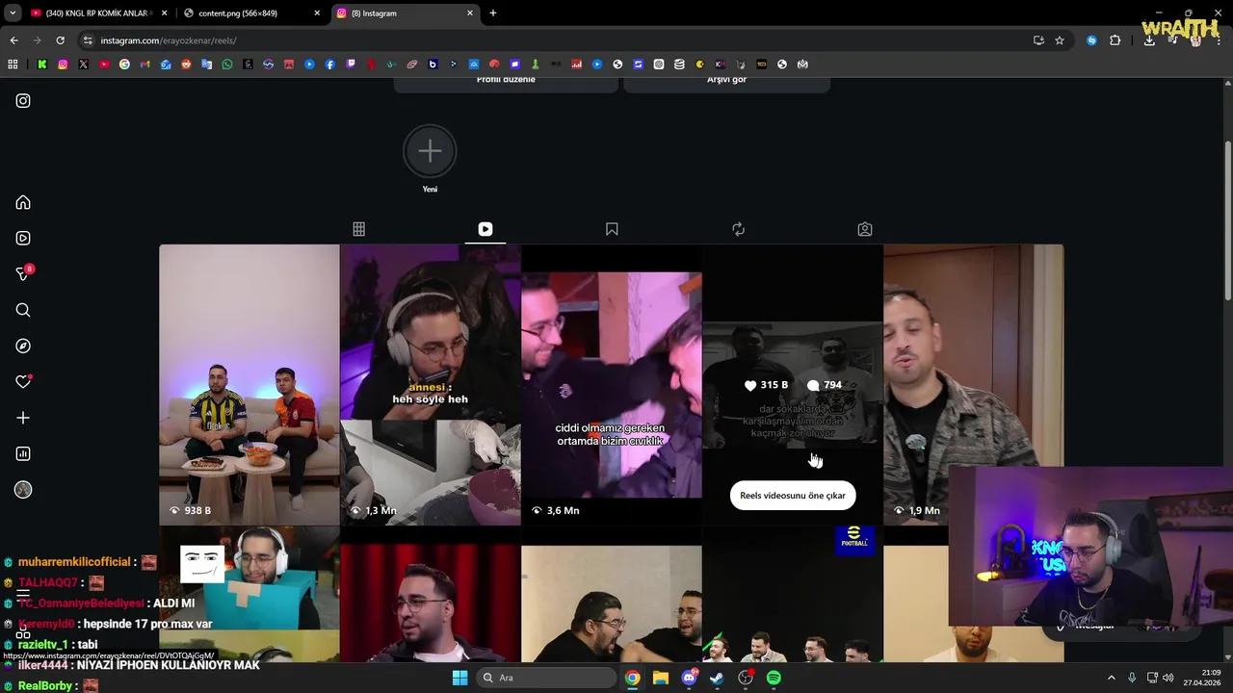This screenshot has height=693, width=1233.
Task: Open Reels from the Instagram sidebar
Action: (x=23, y=238)
